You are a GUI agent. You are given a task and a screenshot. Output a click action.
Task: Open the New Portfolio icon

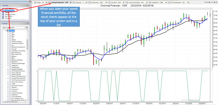[3, 16]
